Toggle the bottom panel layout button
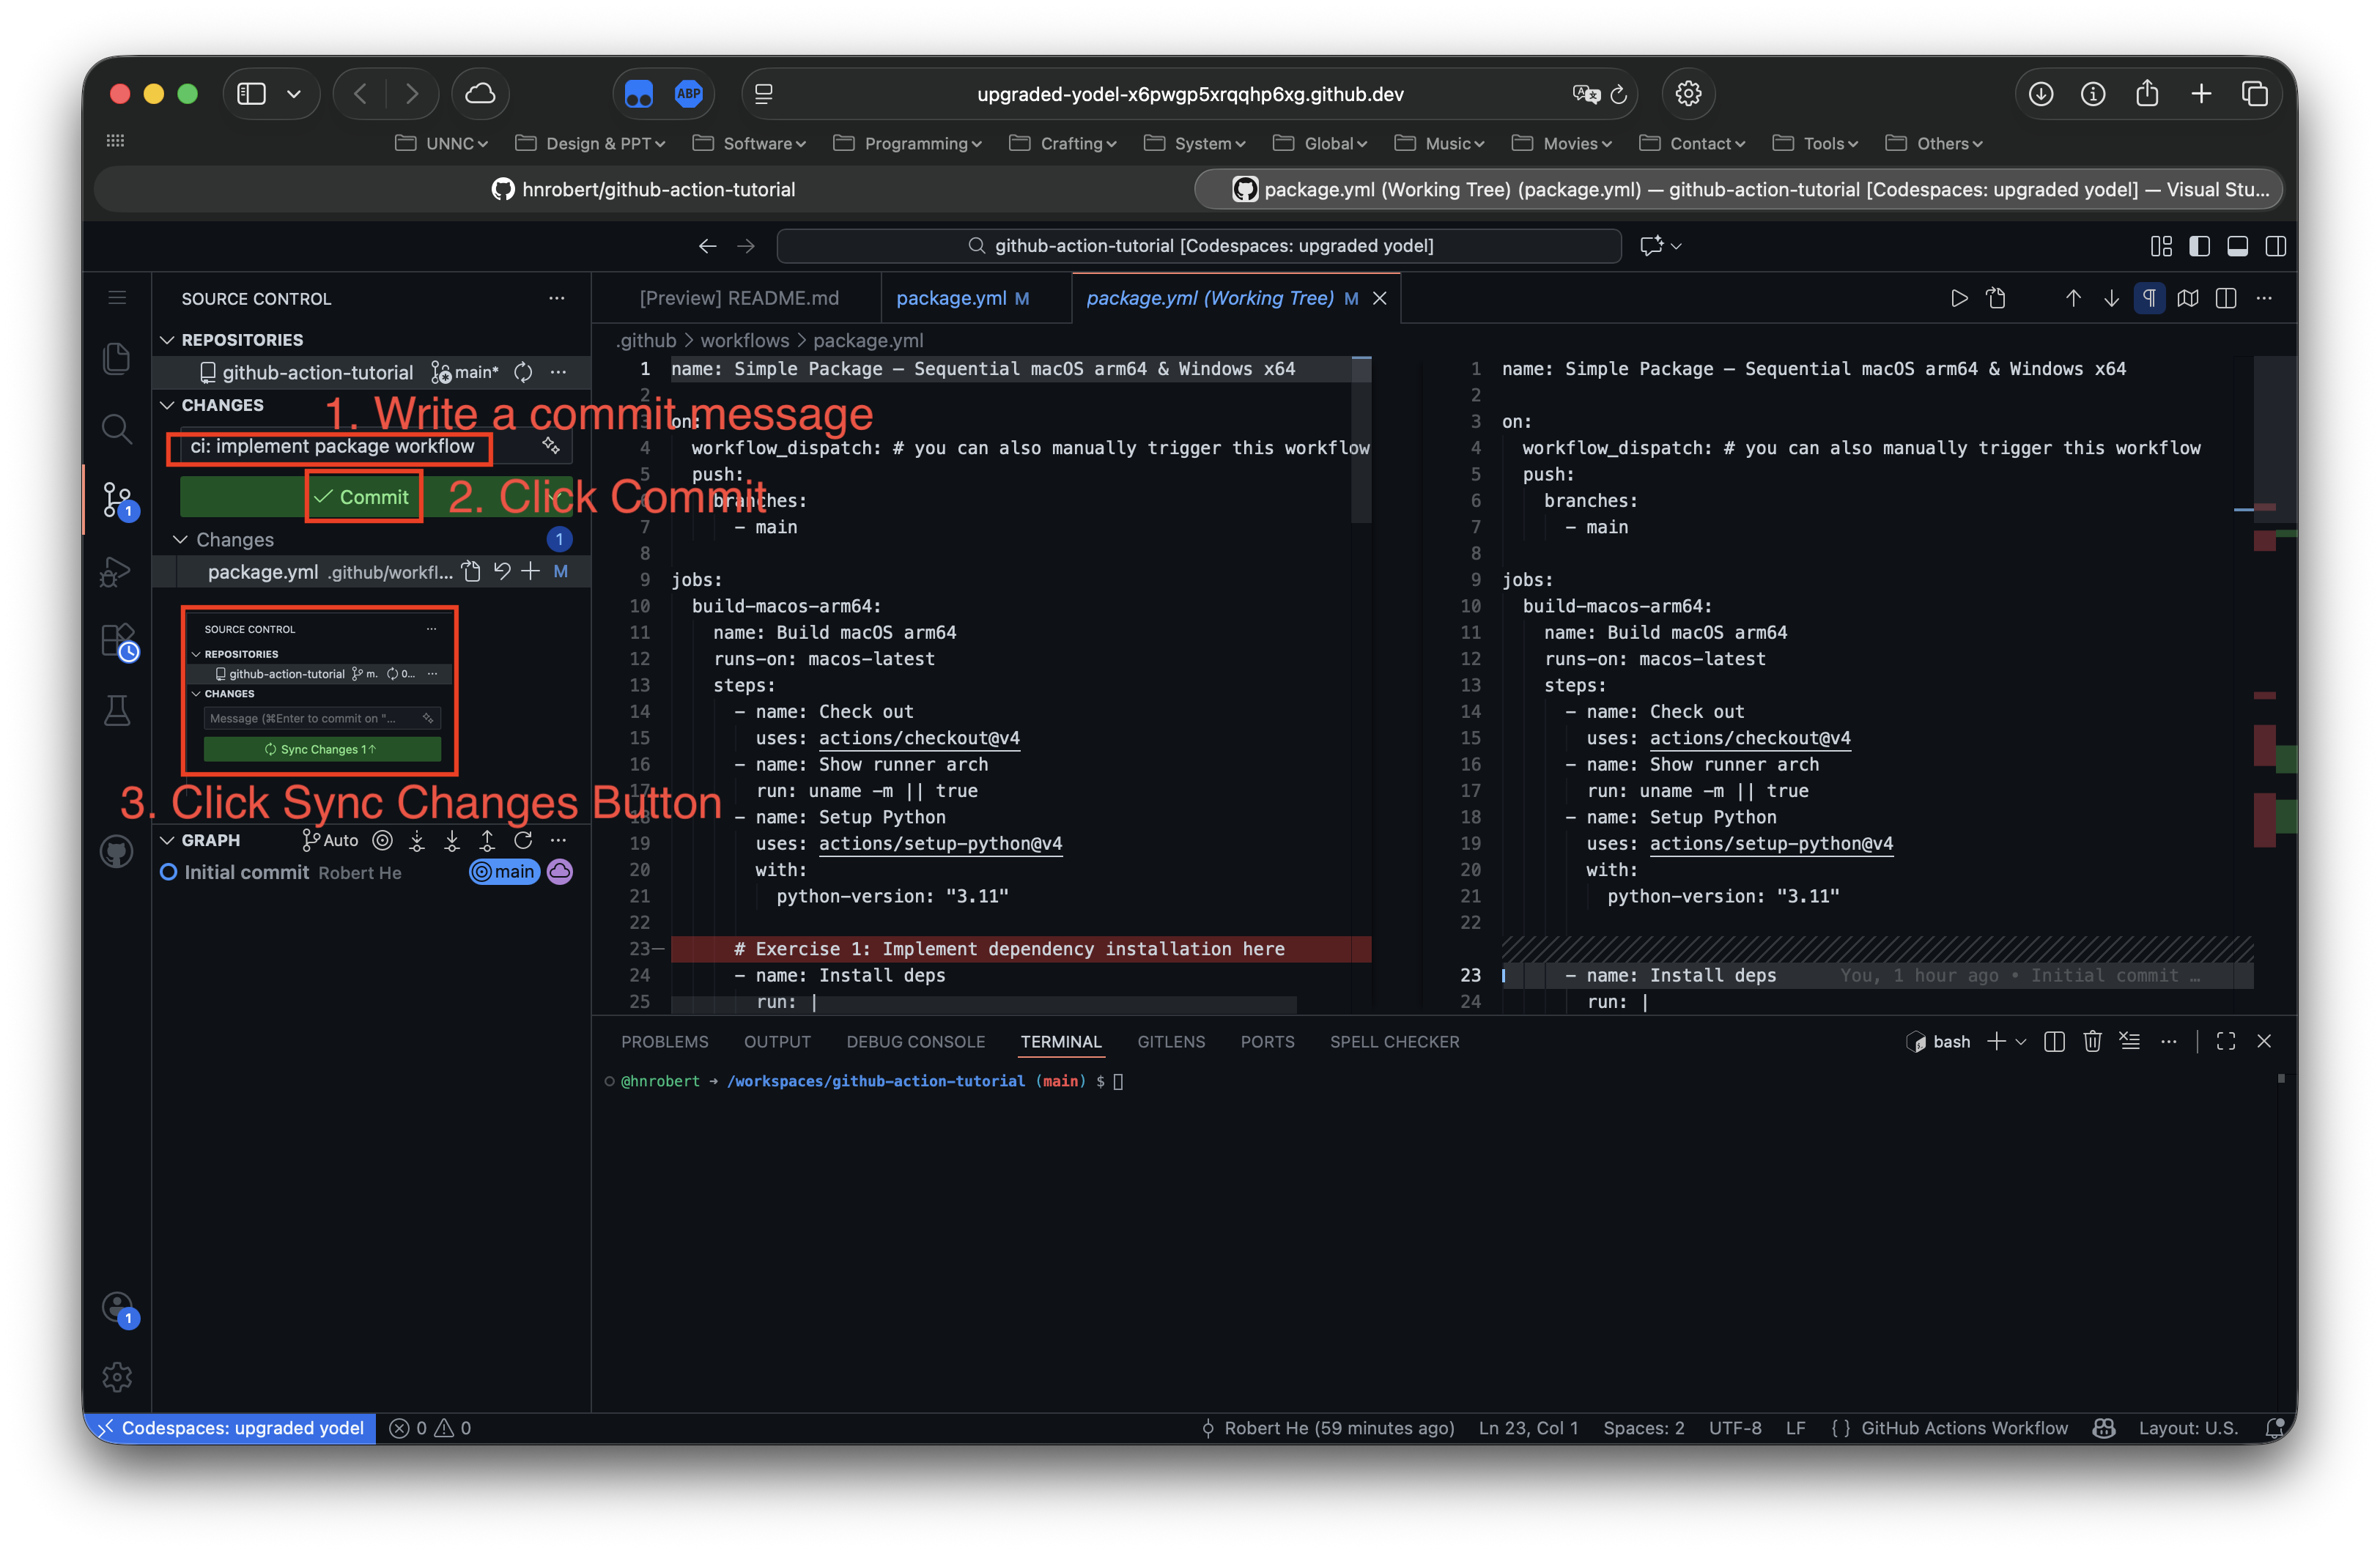Viewport: 2380px width, 1553px height. [x=2238, y=246]
